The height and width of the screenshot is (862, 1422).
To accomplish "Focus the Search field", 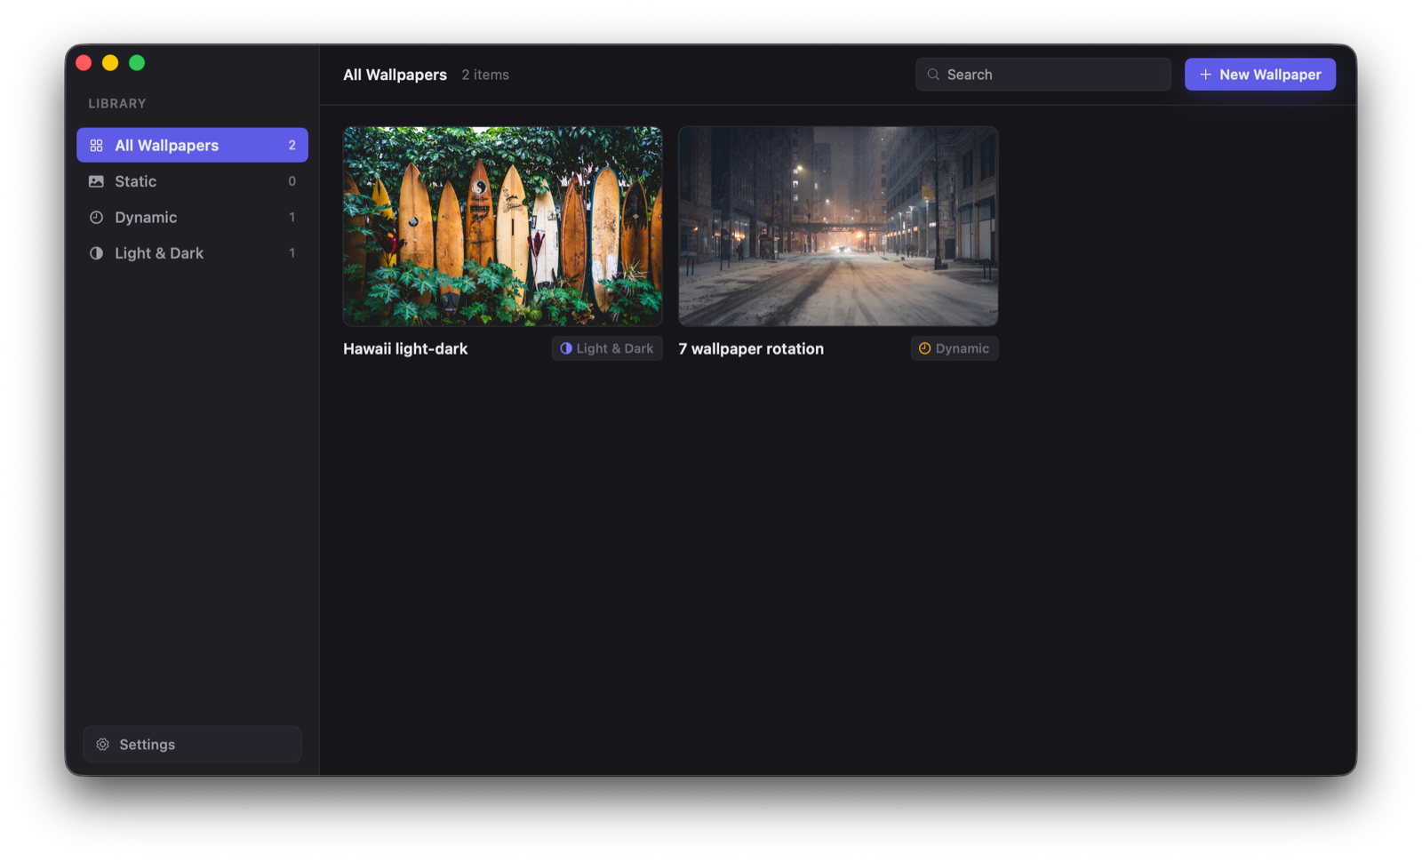I will 1043,75.
